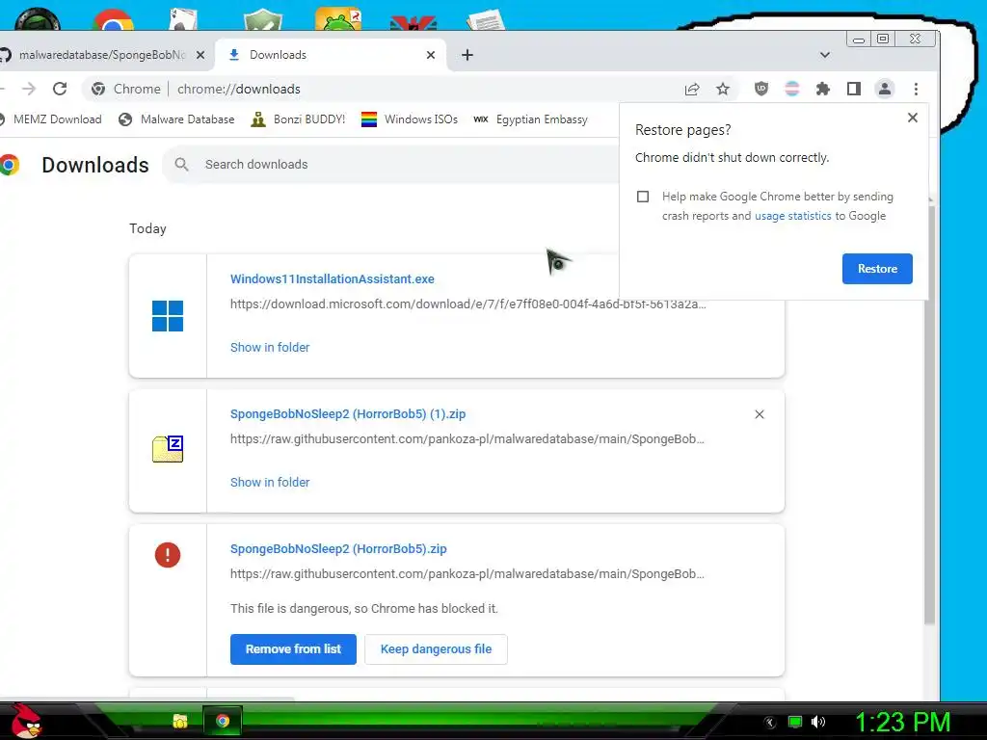987x740 pixels.
Task: Open the share page icon
Action: (692, 89)
